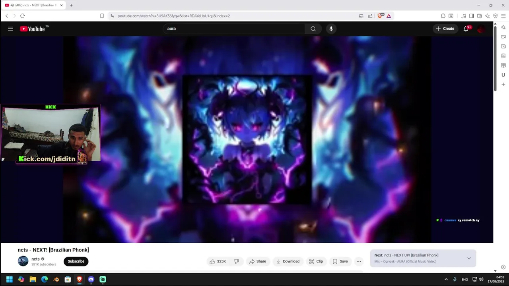Open Discord from the taskbar
509x286 pixels.
click(x=91, y=279)
